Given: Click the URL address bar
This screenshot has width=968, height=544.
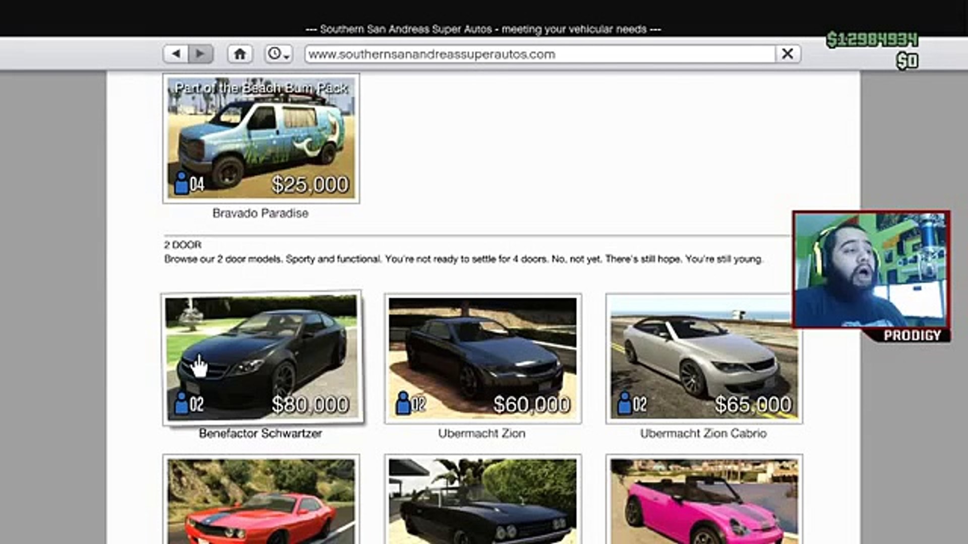Looking at the screenshot, I should tap(539, 54).
